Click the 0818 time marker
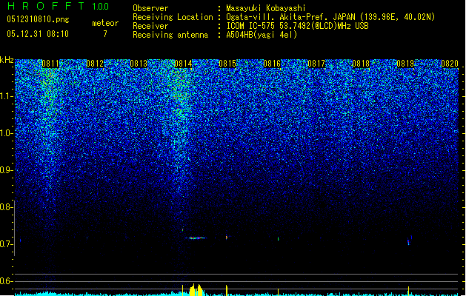 pos(361,64)
